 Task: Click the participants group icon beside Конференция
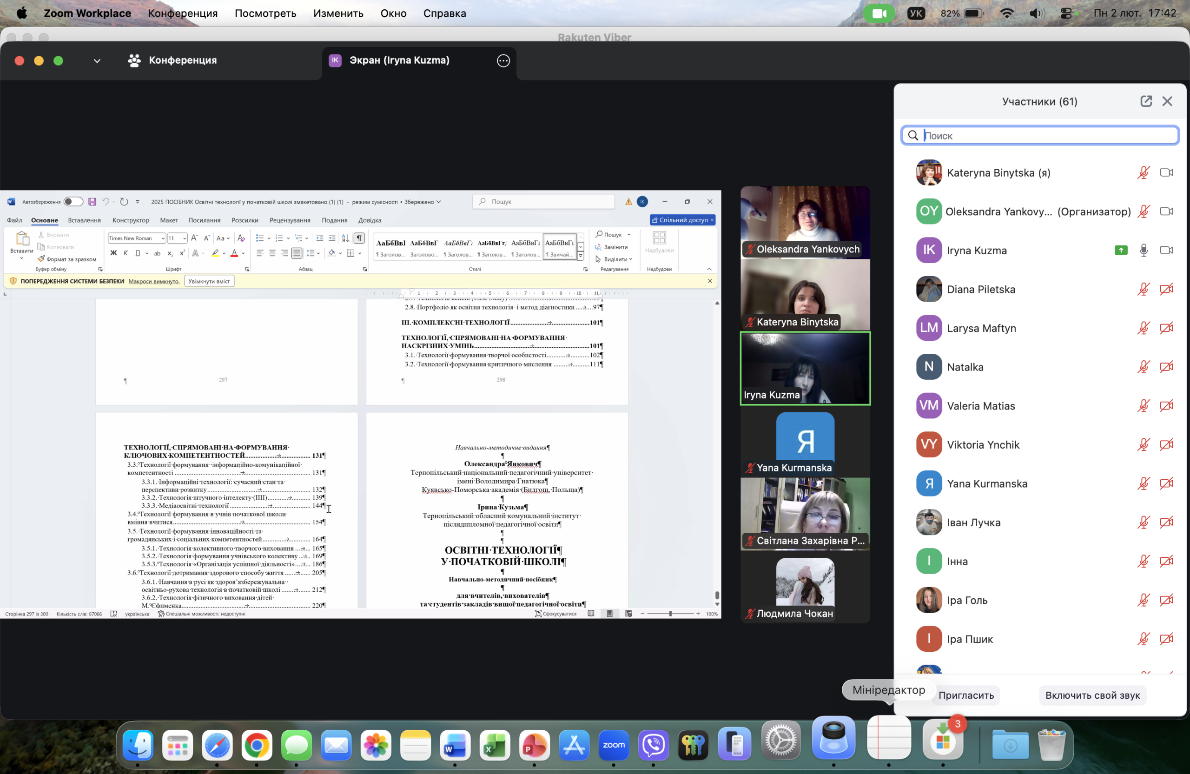[x=134, y=60]
